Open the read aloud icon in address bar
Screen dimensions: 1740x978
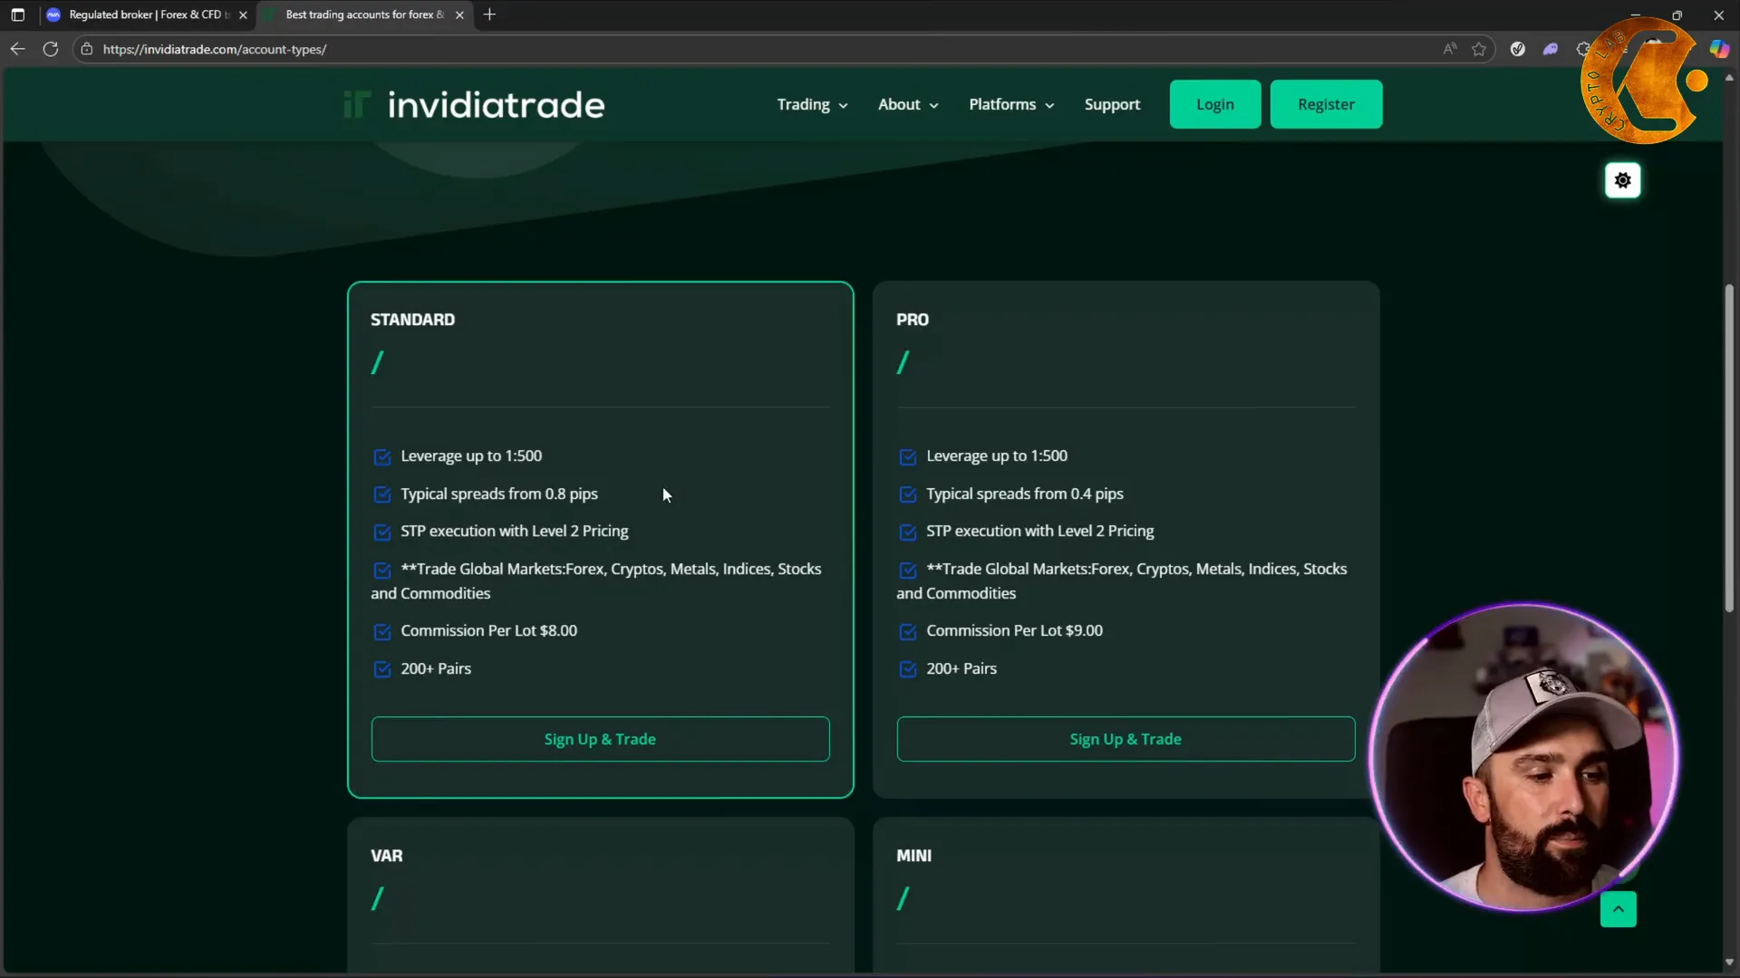coord(1450,49)
